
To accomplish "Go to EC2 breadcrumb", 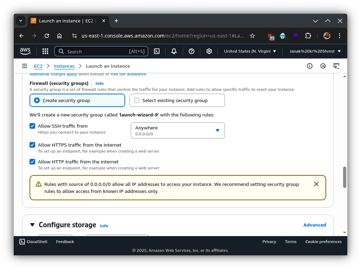I will (38, 66).
